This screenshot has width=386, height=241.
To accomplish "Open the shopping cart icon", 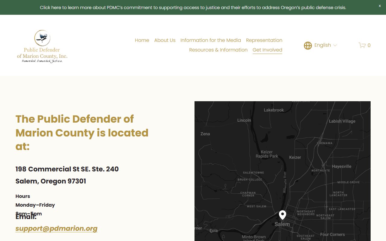I will [x=362, y=45].
